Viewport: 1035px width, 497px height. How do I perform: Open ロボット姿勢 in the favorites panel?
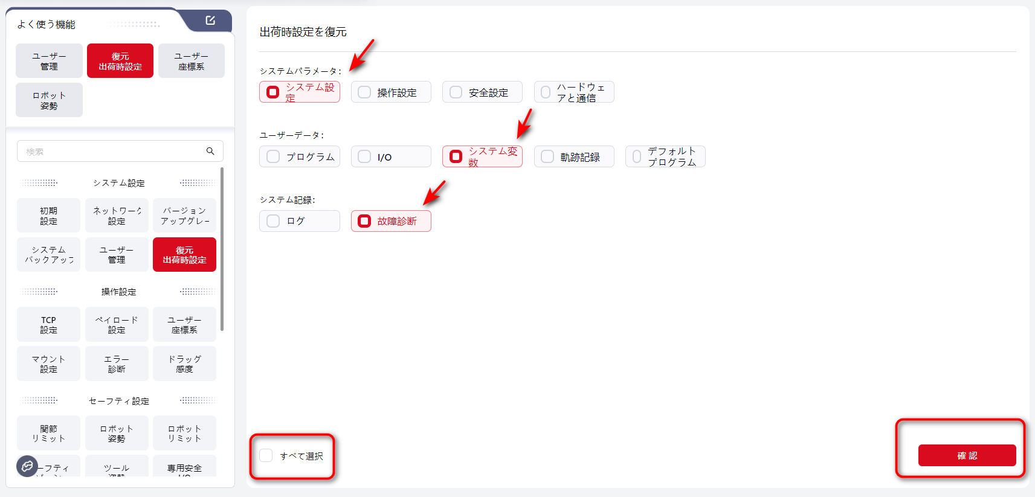pyautogui.click(x=49, y=100)
